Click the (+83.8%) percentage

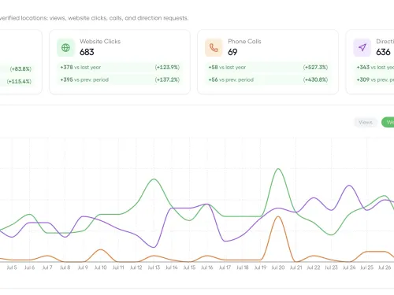click(x=20, y=69)
